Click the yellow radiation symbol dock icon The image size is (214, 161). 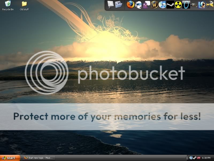tap(178, 5)
